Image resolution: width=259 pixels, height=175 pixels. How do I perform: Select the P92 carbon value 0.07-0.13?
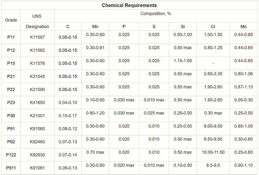coord(68,142)
